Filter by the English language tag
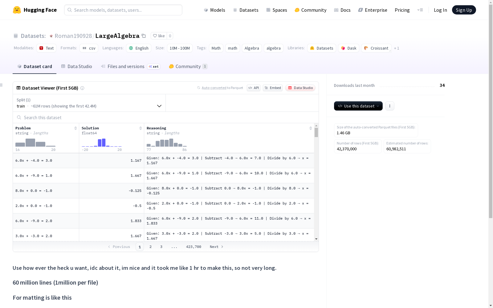 click(139, 48)
